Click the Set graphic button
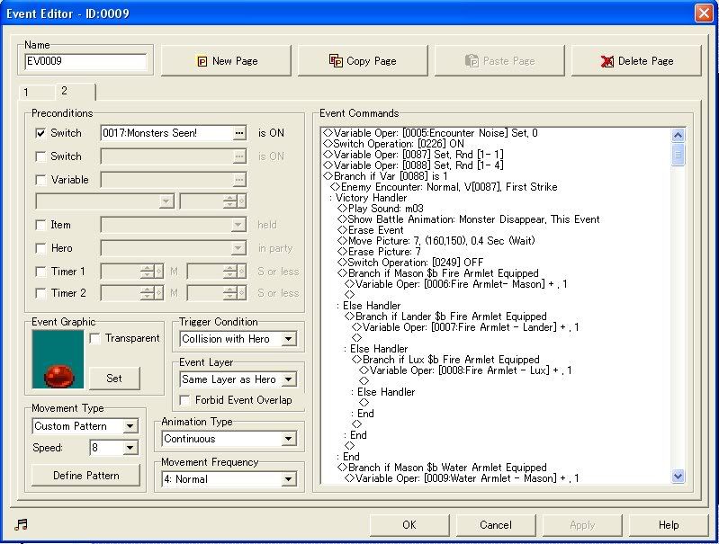The height and width of the screenshot is (544, 719). pyautogui.click(x=113, y=378)
